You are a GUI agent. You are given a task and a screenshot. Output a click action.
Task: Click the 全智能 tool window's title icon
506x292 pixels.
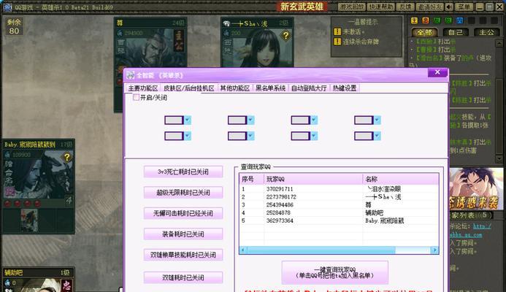click(131, 75)
